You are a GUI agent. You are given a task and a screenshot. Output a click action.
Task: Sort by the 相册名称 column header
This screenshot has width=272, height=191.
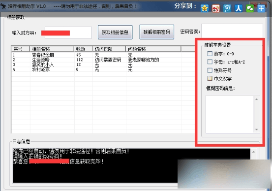click(x=52, y=49)
